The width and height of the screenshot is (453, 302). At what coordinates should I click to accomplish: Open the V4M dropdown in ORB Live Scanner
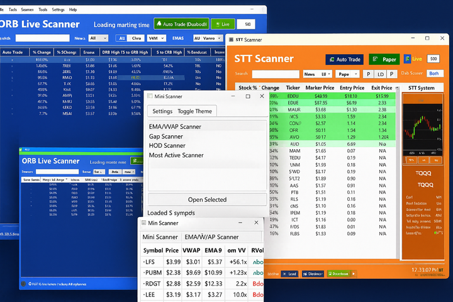click(156, 38)
